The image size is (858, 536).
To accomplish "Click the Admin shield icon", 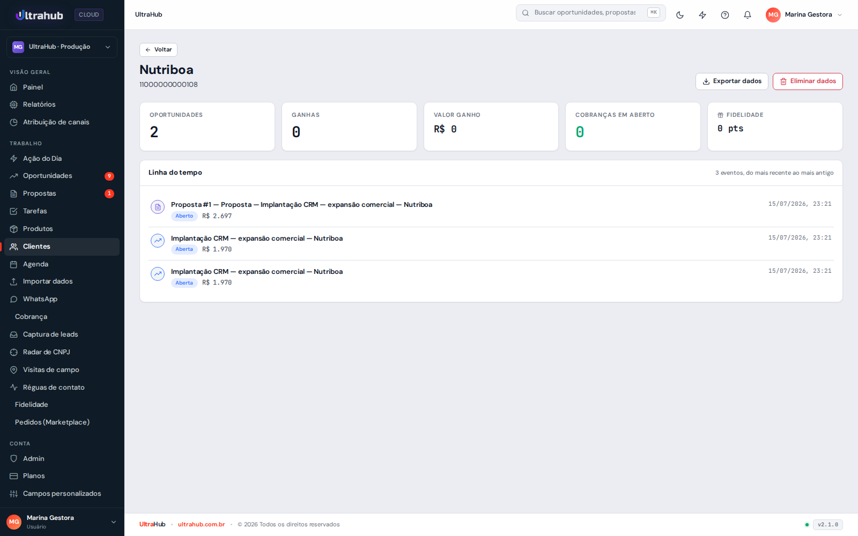I will click(14, 459).
